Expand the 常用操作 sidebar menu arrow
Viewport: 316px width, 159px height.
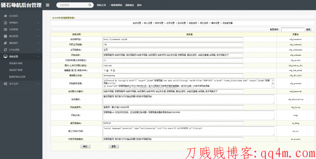coord(38,23)
